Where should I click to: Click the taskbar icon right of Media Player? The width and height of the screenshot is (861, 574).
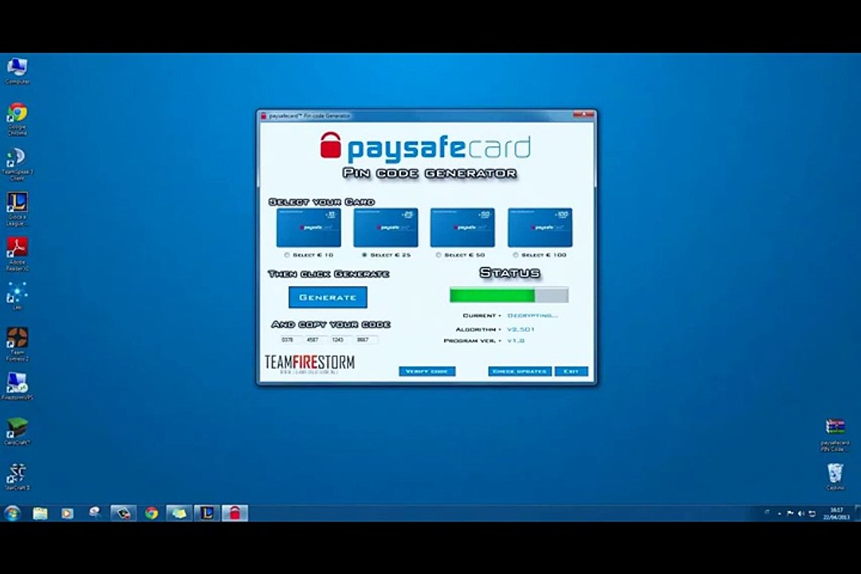(95, 513)
